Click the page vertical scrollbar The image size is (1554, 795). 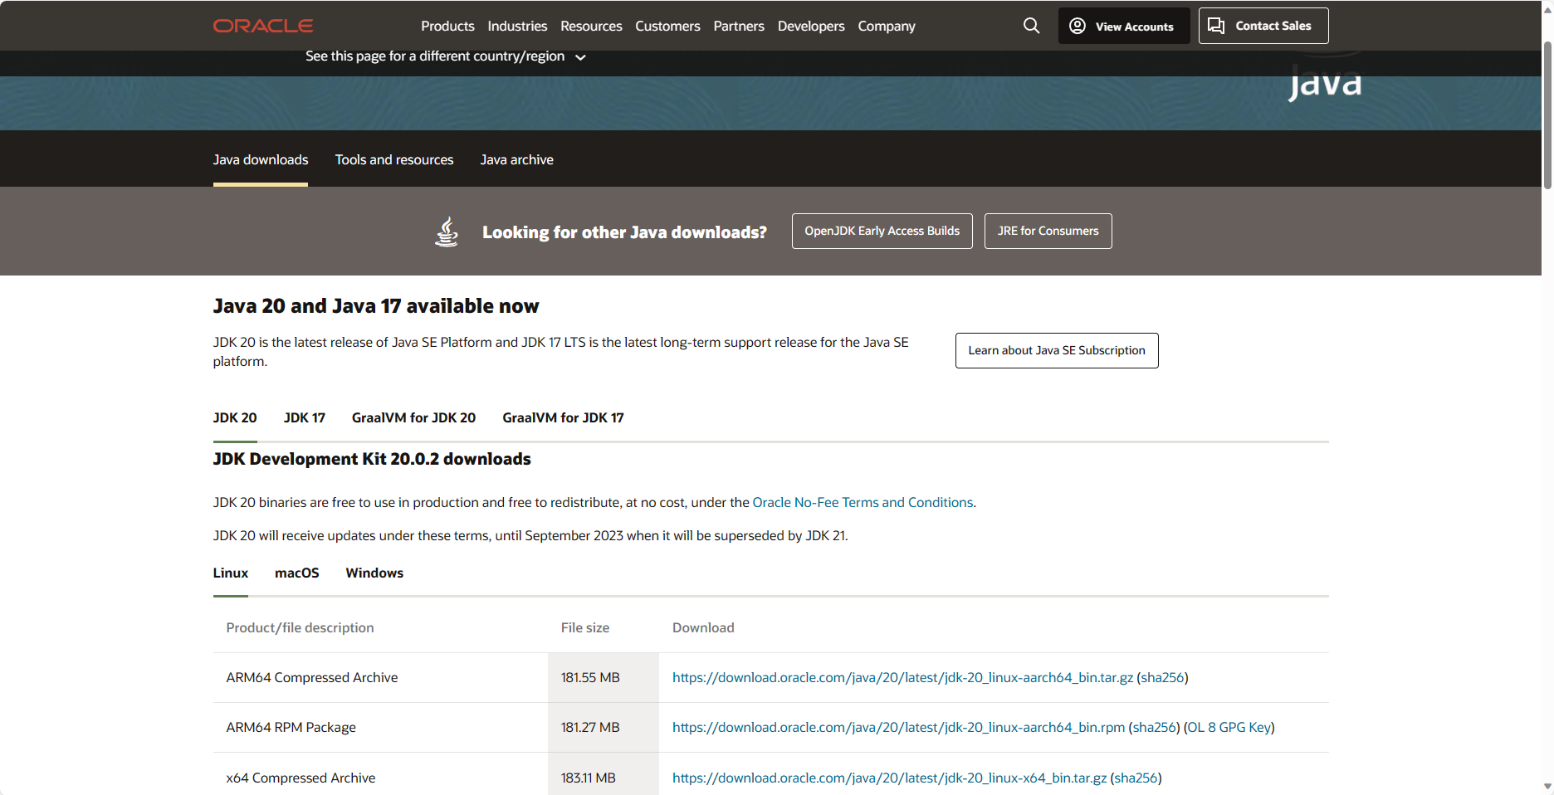point(1547,116)
